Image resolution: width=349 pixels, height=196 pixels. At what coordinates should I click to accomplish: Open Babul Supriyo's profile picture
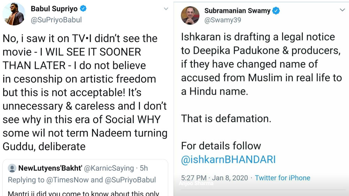point(14,14)
